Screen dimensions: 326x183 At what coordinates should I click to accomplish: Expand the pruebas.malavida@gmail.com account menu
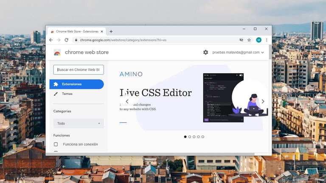point(238,52)
